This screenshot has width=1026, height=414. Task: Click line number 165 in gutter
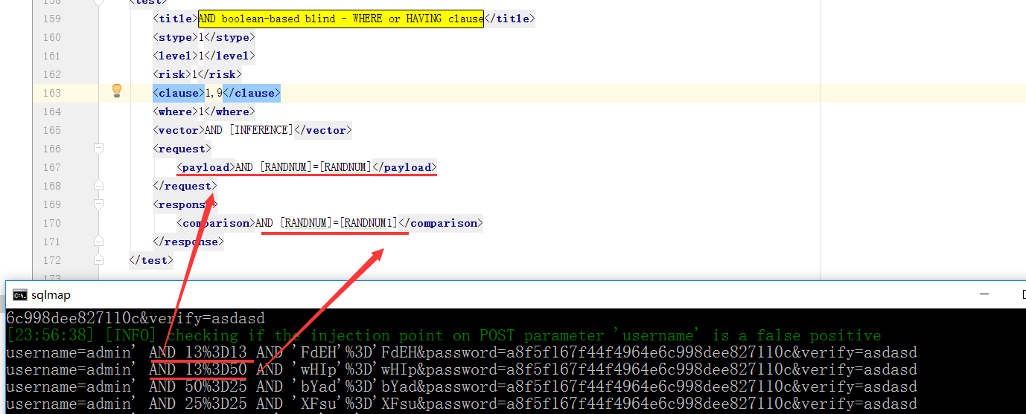pos(52,130)
